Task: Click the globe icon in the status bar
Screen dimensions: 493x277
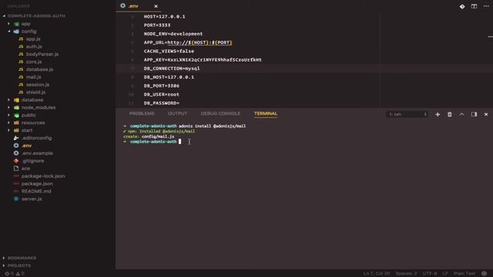Action: 485,274
